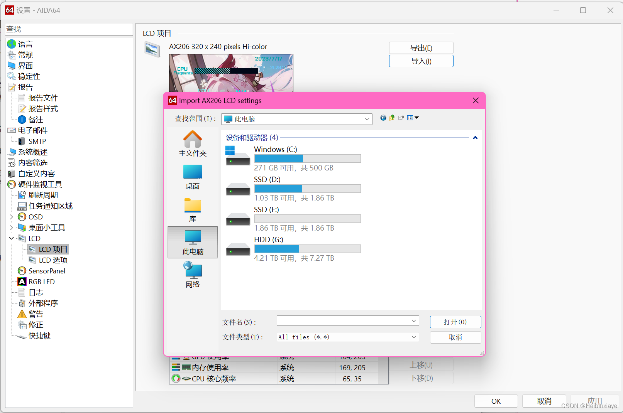623x413 pixels.
Task: Expand the OSD tree node
Action: tap(12, 217)
